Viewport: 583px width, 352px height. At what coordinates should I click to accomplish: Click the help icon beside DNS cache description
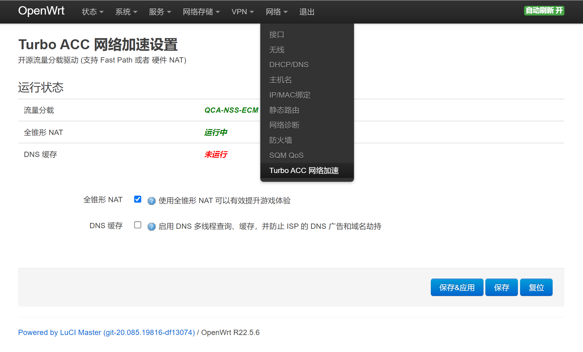click(x=151, y=227)
